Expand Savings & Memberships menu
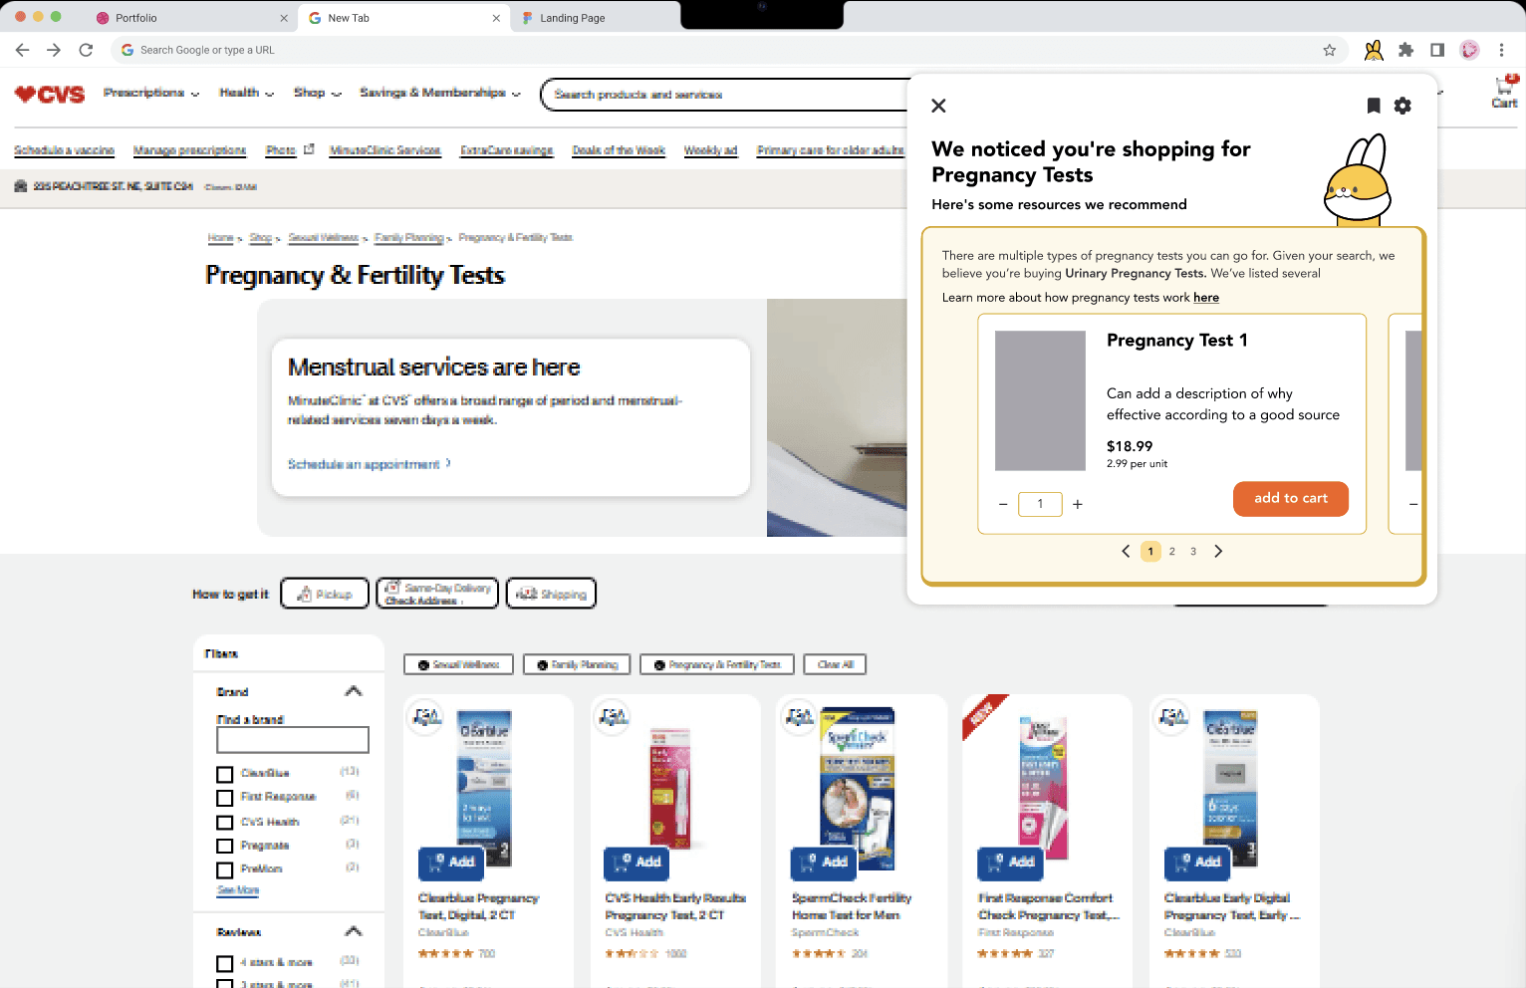Image resolution: width=1526 pixels, height=988 pixels. pyautogui.click(x=440, y=93)
